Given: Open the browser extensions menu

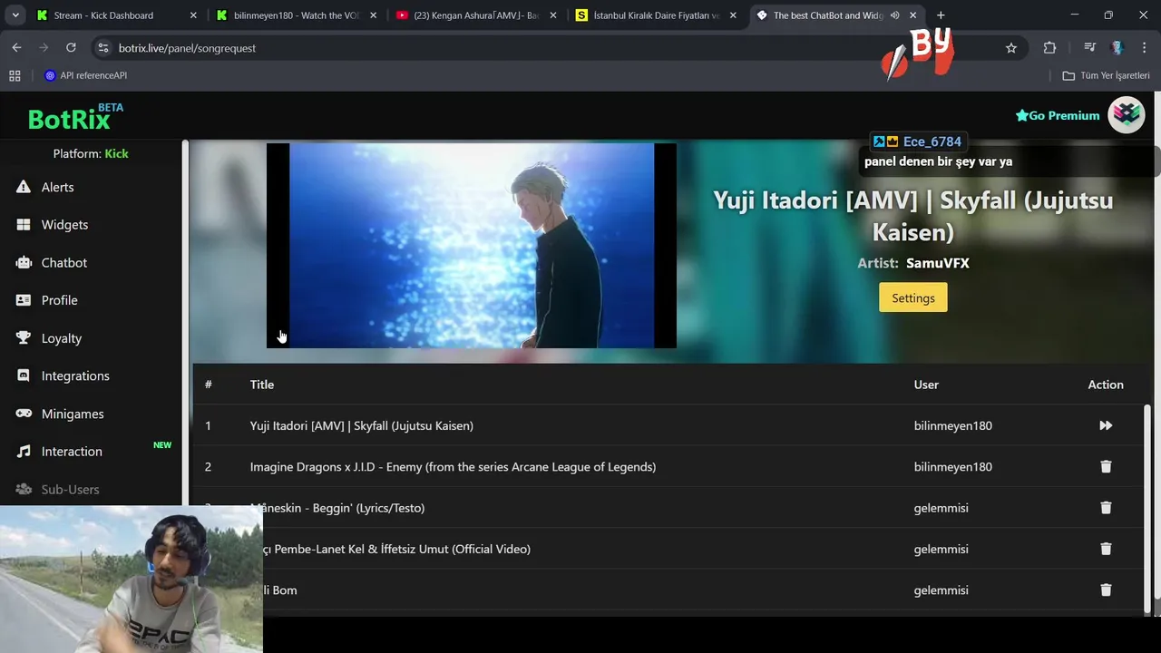Looking at the screenshot, I should tap(1049, 48).
